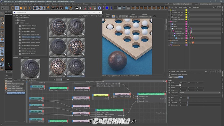Viewport: 224px width, 126px height.
Task: Open the Coord space dropdown
Action: pyautogui.click(x=200, y=93)
